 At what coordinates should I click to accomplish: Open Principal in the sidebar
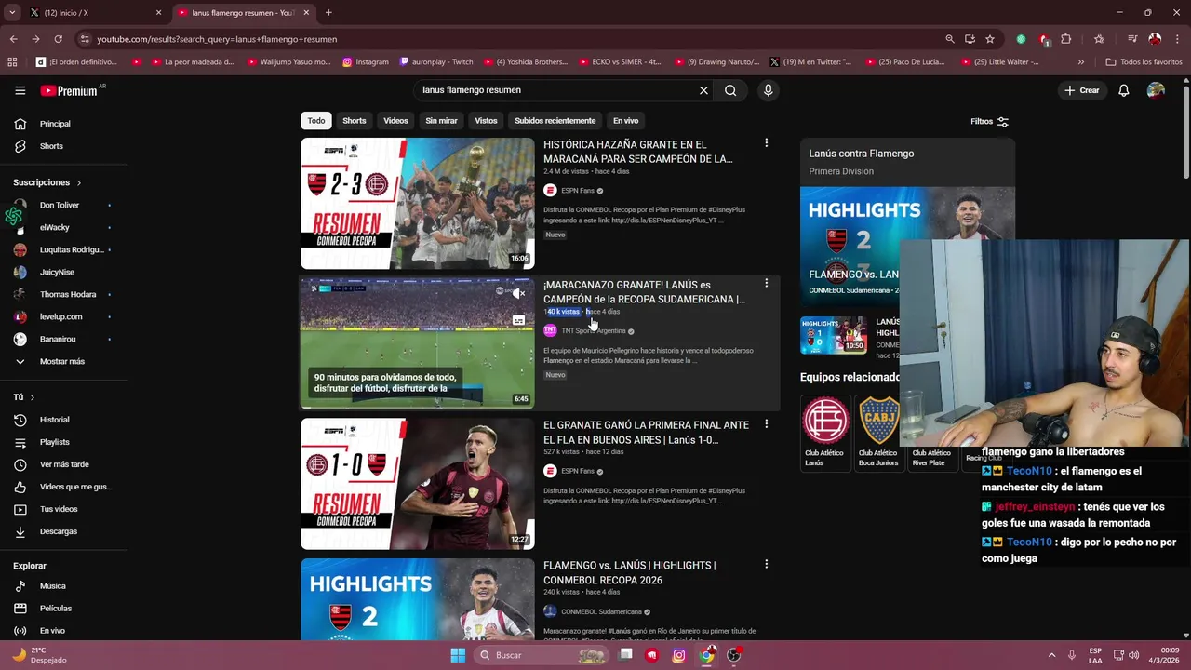click(x=63, y=124)
